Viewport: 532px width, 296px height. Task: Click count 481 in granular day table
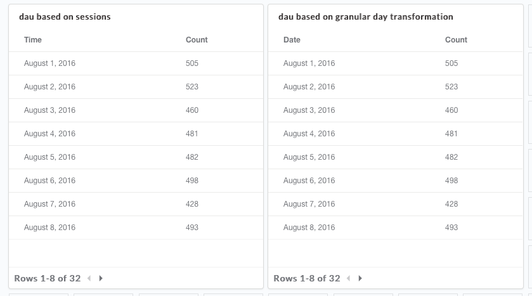451,134
